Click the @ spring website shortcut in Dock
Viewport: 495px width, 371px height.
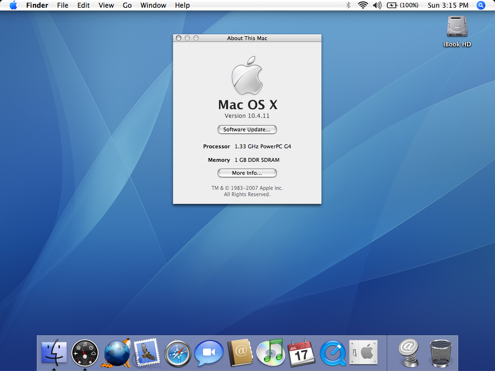click(409, 353)
